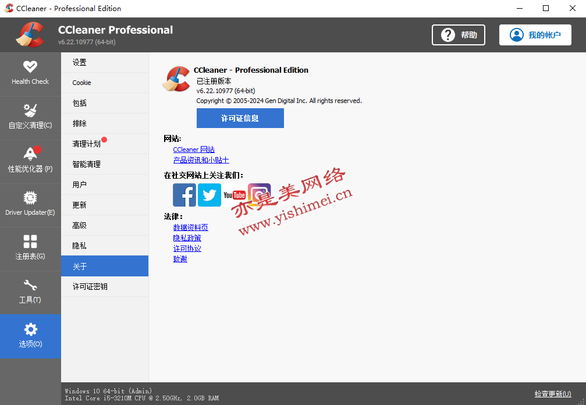Click header version text v6.22.10977 (64-bit)
Image resolution: width=586 pixels, height=405 pixels.
coord(87,42)
